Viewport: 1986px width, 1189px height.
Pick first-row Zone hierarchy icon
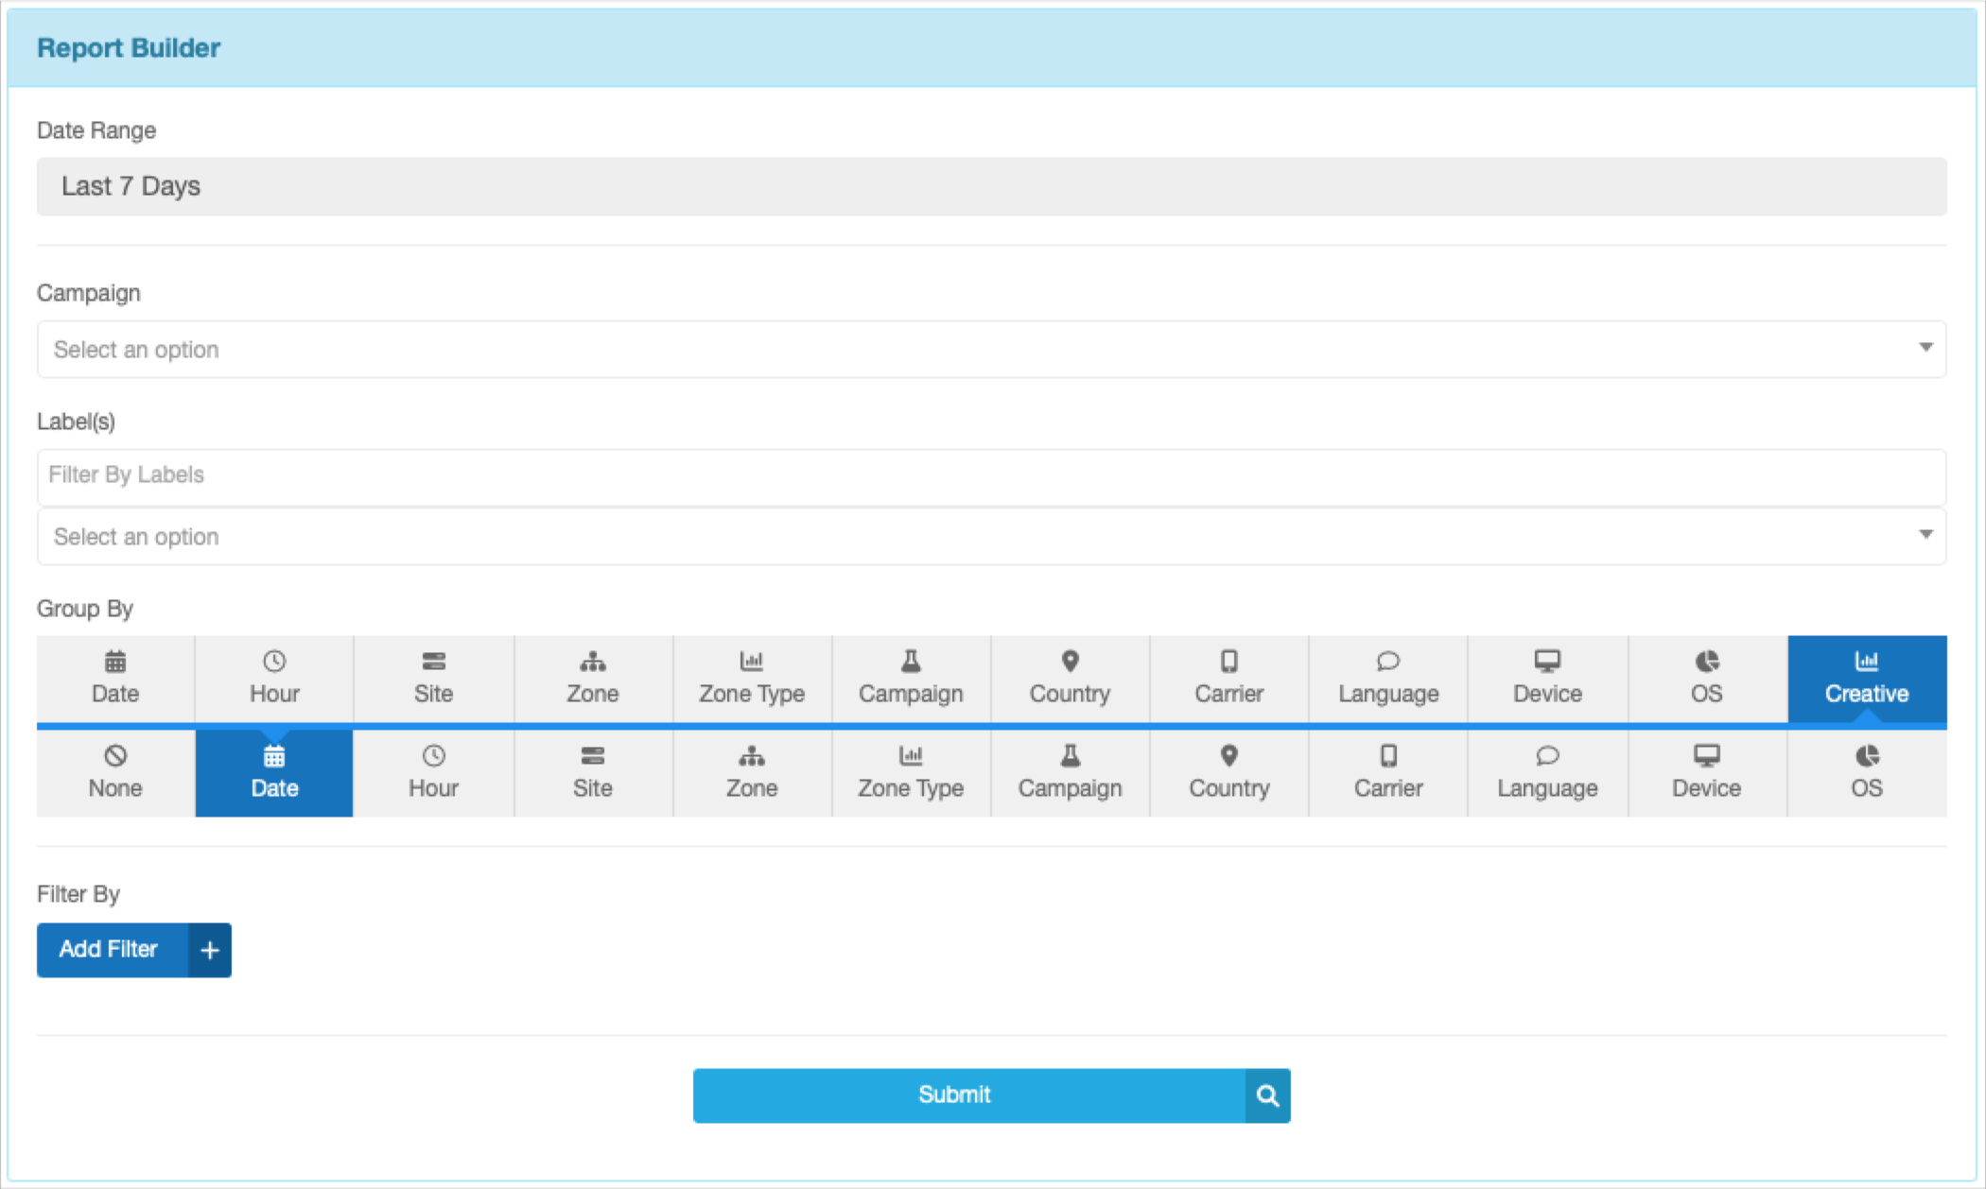592,661
